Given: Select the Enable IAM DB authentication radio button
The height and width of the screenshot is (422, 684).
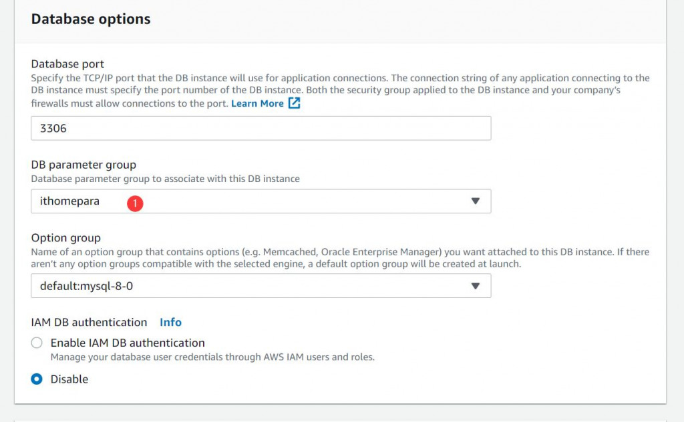Looking at the screenshot, I should (x=37, y=343).
